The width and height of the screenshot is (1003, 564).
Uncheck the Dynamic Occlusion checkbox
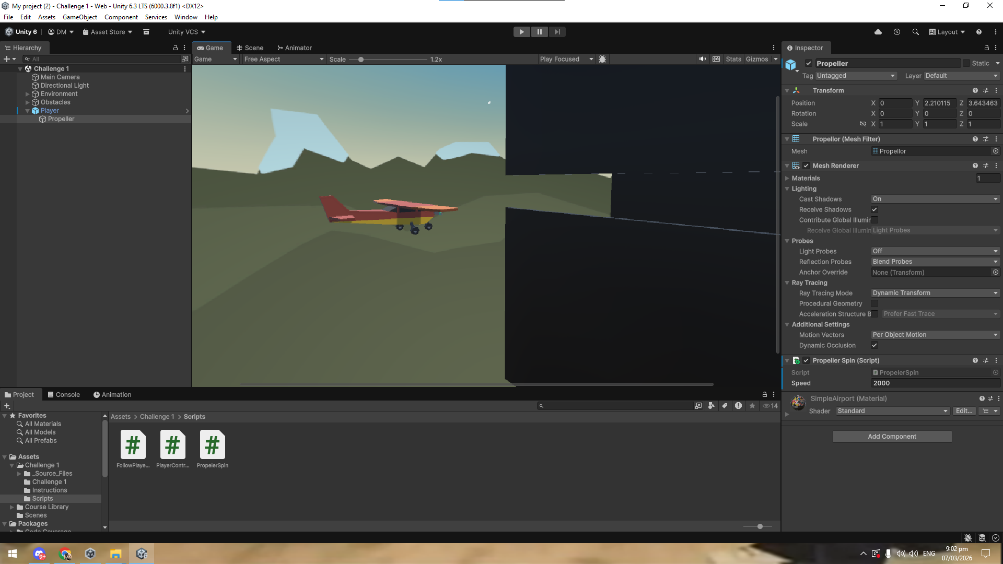pyautogui.click(x=874, y=345)
